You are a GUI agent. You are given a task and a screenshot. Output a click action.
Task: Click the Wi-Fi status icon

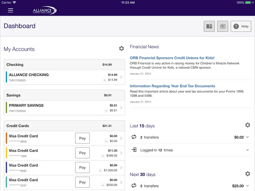pos(15,2)
